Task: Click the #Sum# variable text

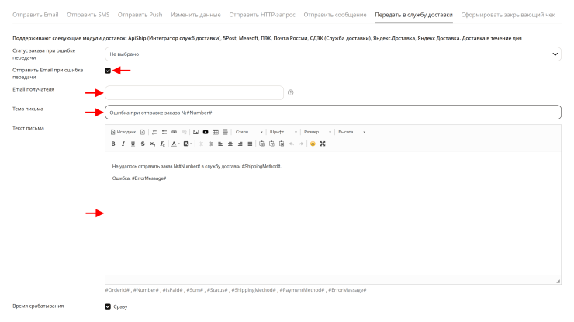Action: point(195,290)
